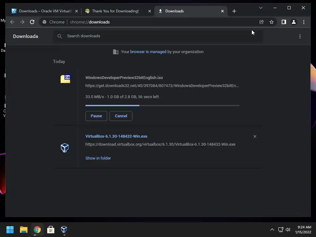This screenshot has width=316, height=237.
Task: Focus the Search downloads field
Action: point(158,36)
